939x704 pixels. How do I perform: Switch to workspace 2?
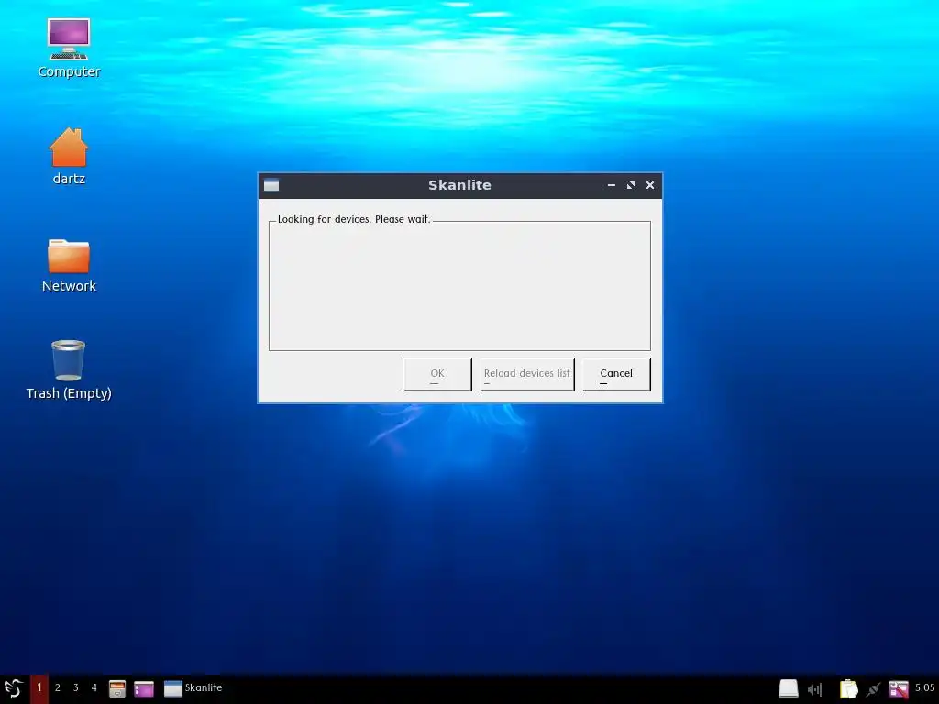click(x=58, y=687)
